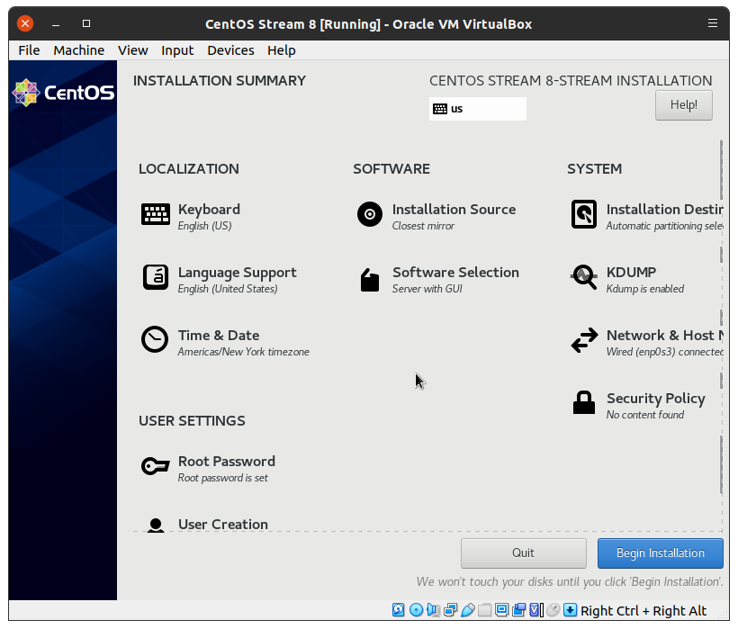Screen dimensions: 738x629
Task: Open User Creation settings
Action: click(222, 524)
